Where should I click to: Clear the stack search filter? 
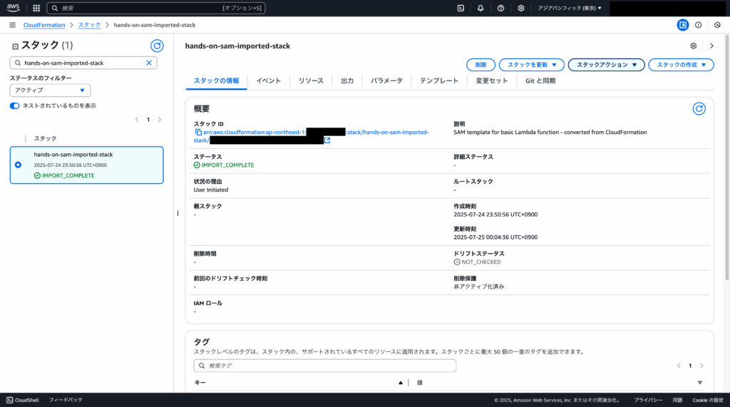pos(149,63)
